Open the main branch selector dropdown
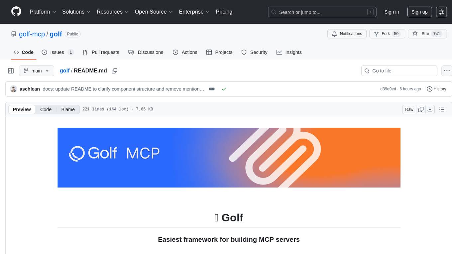The width and height of the screenshot is (452, 254). tap(37, 71)
